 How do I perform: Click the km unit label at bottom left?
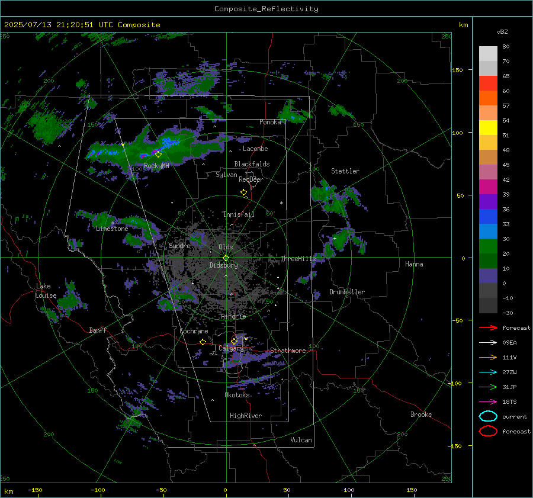click(8, 491)
